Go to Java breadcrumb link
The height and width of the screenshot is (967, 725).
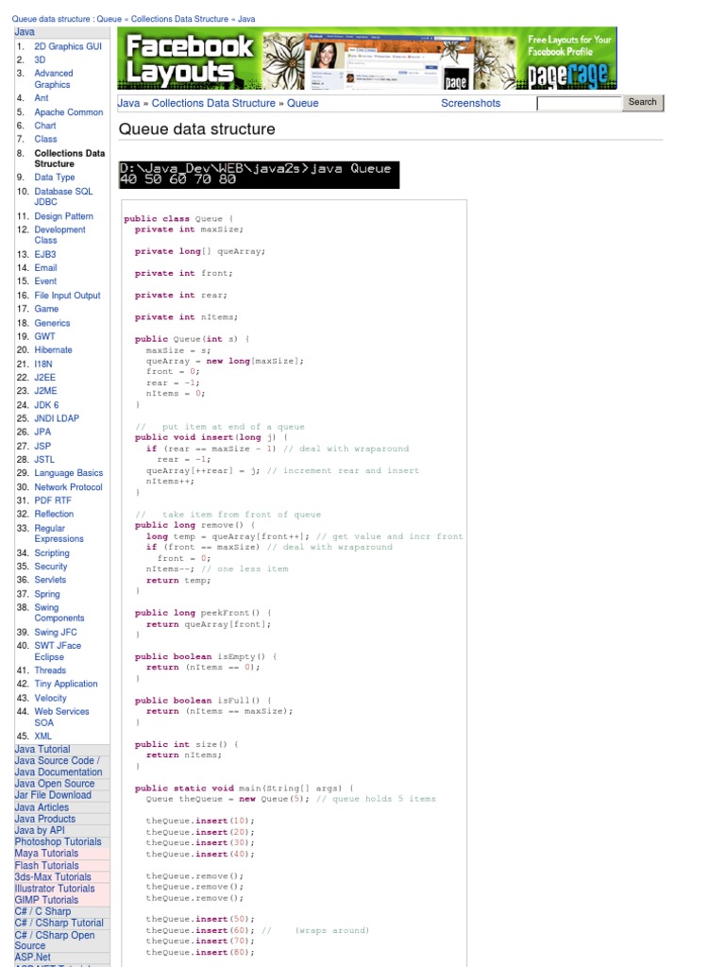(x=128, y=104)
